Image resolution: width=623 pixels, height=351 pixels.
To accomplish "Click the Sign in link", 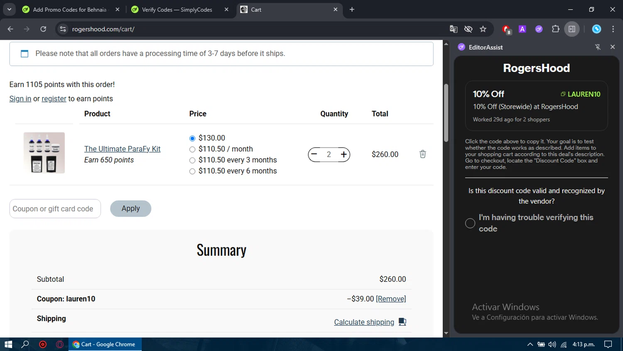I will click(x=20, y=99).
